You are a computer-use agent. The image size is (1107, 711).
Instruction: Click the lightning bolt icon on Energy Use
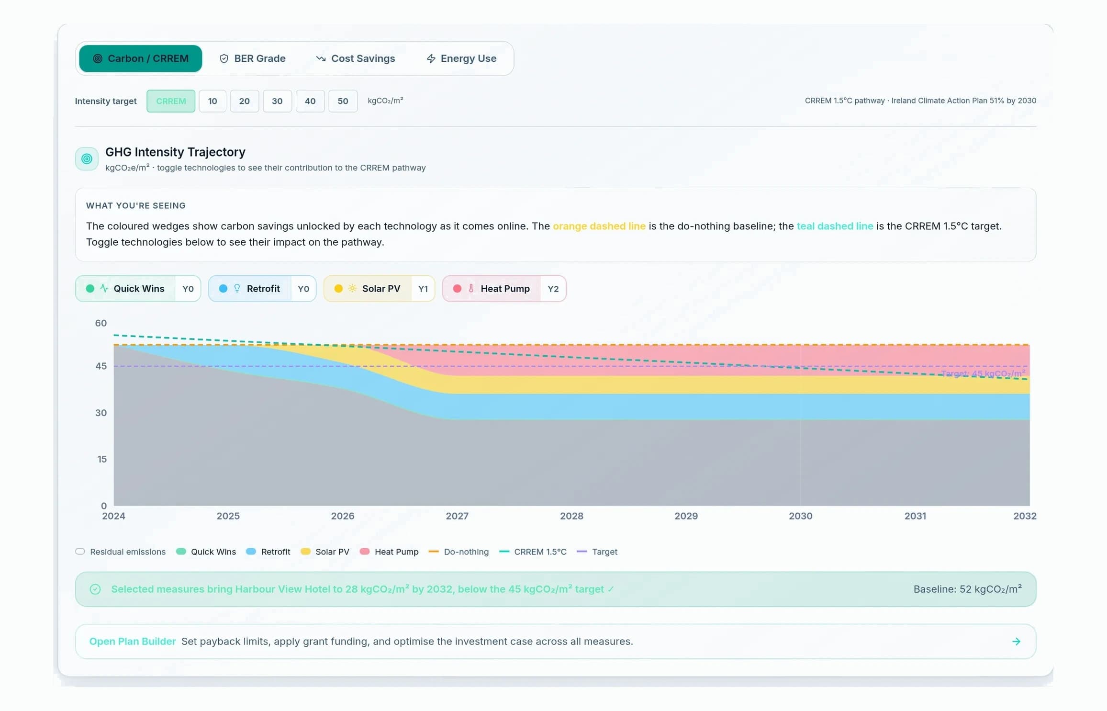tap(431, 58)
